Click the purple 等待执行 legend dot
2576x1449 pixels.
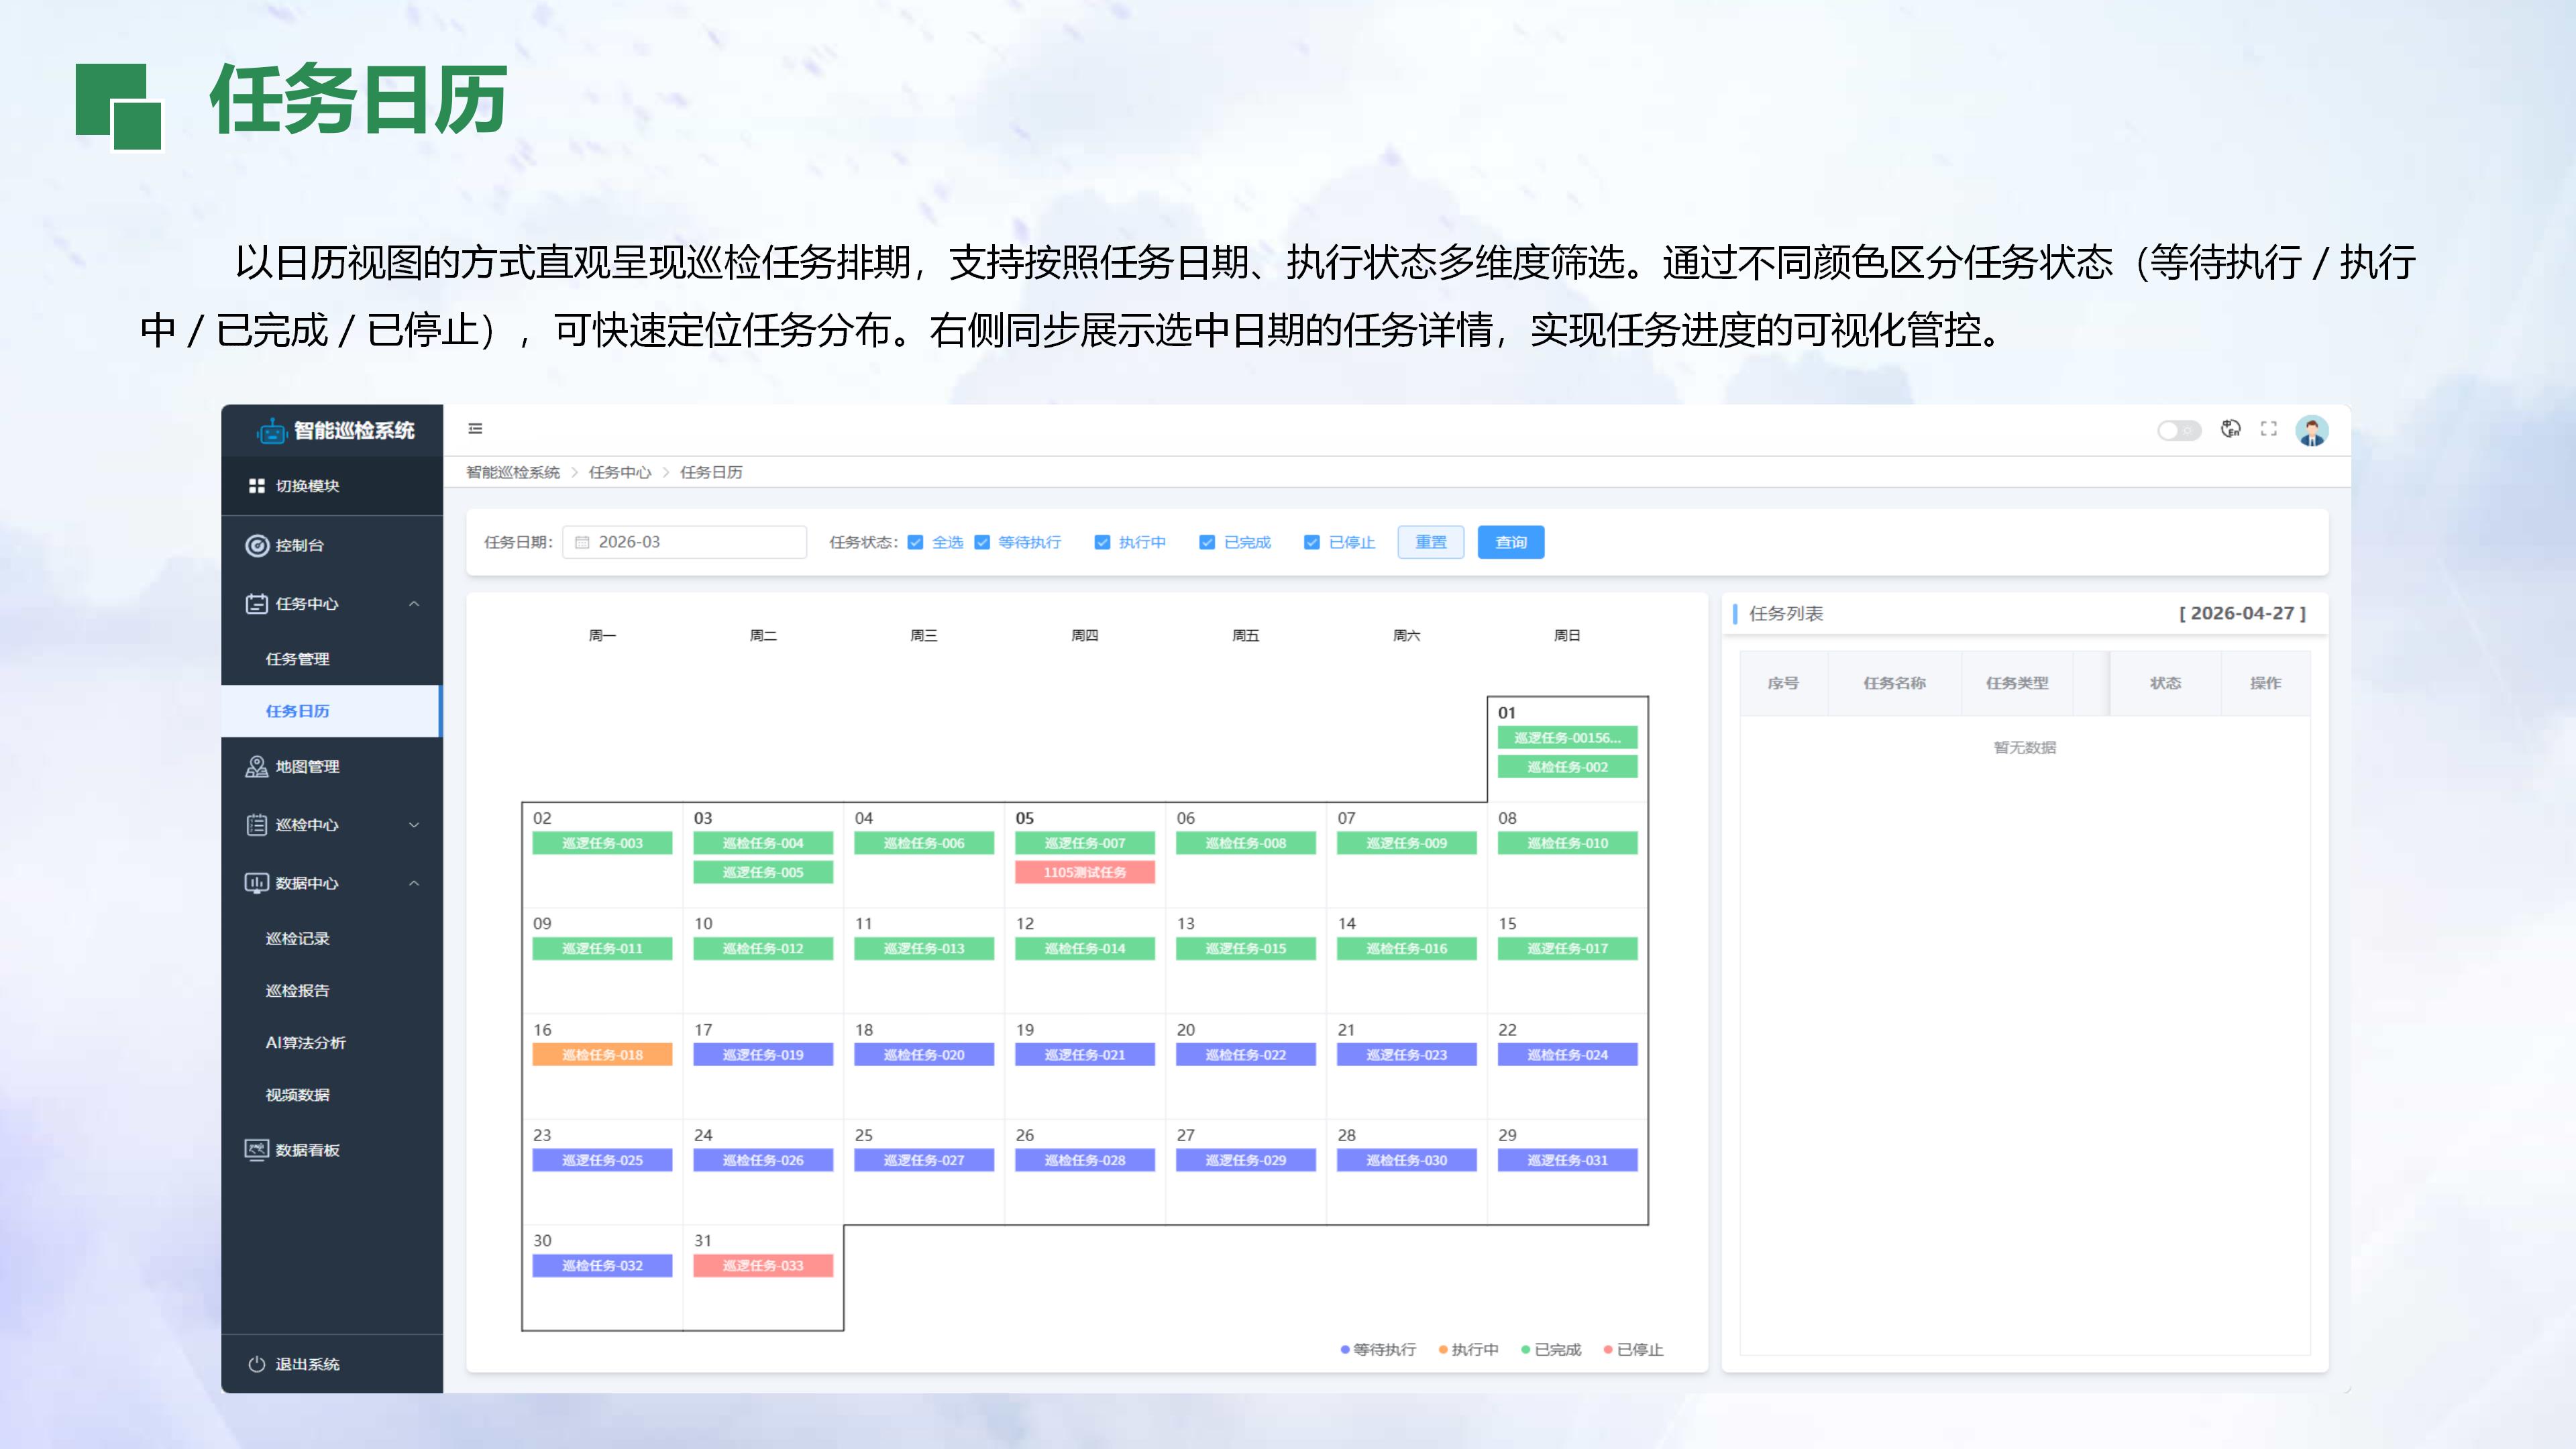1345,1350
